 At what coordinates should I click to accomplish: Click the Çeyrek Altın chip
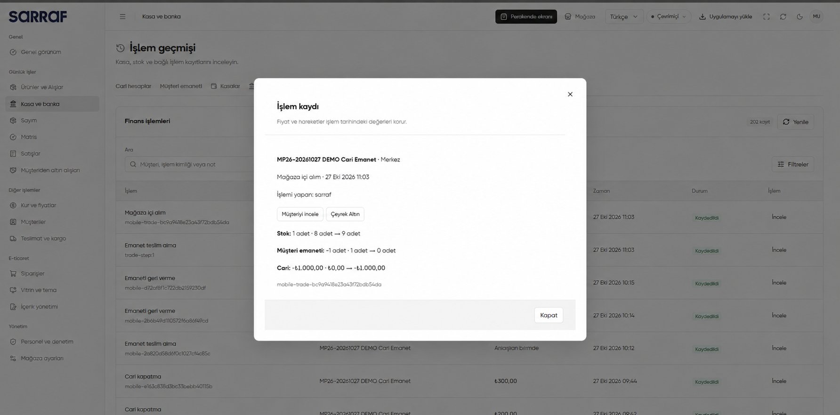click(345, 214)
